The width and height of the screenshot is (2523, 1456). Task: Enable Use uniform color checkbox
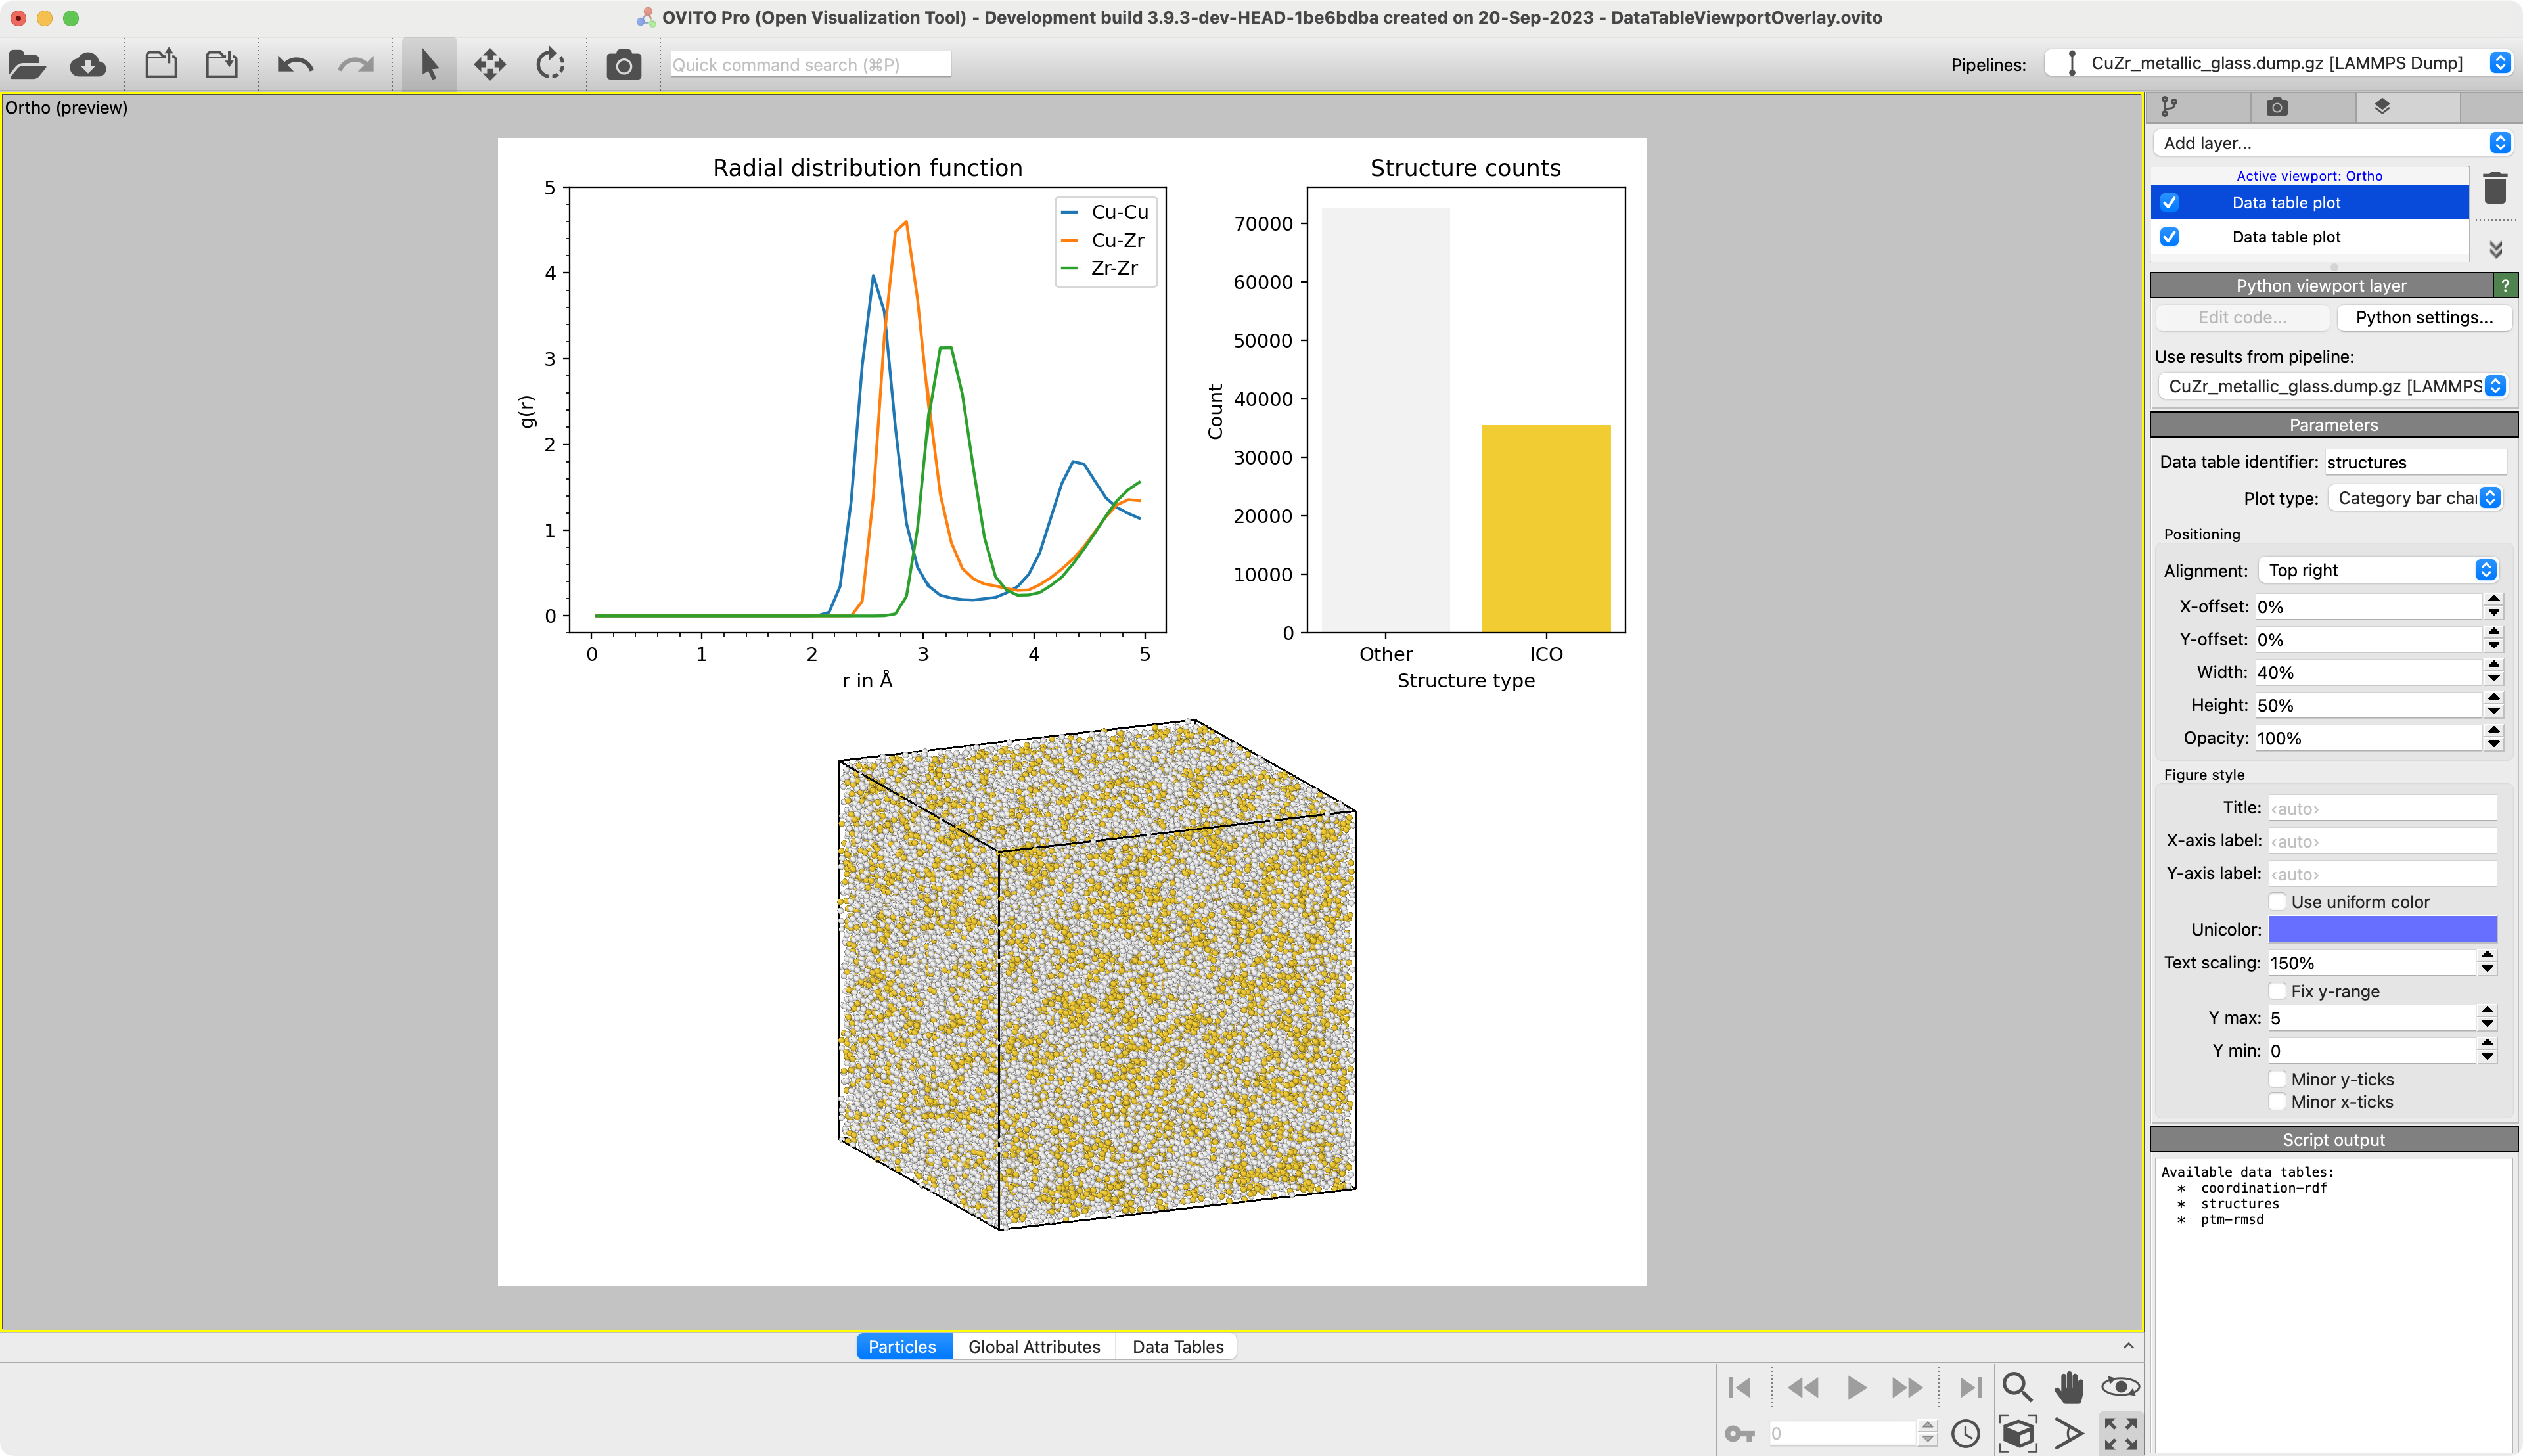[2277, 902]
